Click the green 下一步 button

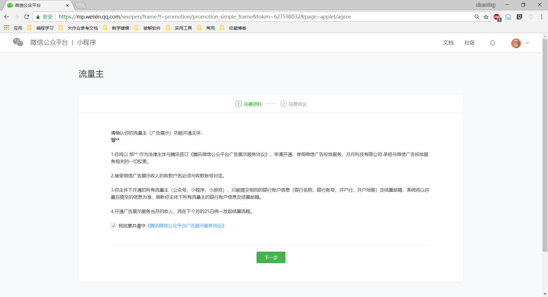[271, 257]
